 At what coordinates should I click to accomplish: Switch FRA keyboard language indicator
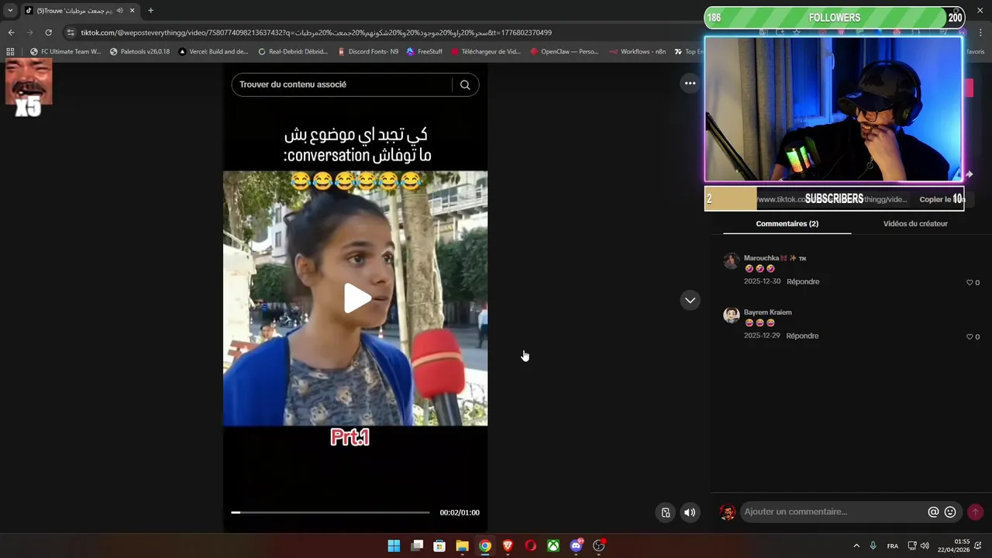click(x=893, y=546)
